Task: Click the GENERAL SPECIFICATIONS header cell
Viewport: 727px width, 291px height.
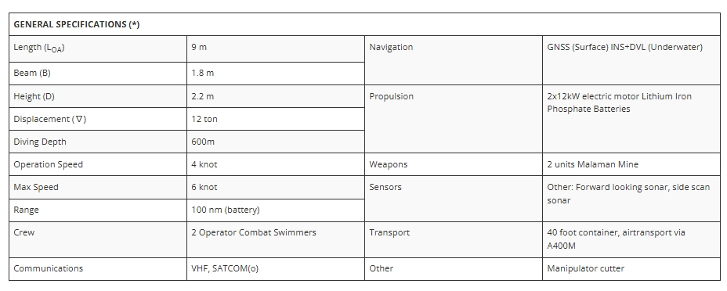Action: coord(364,24)
